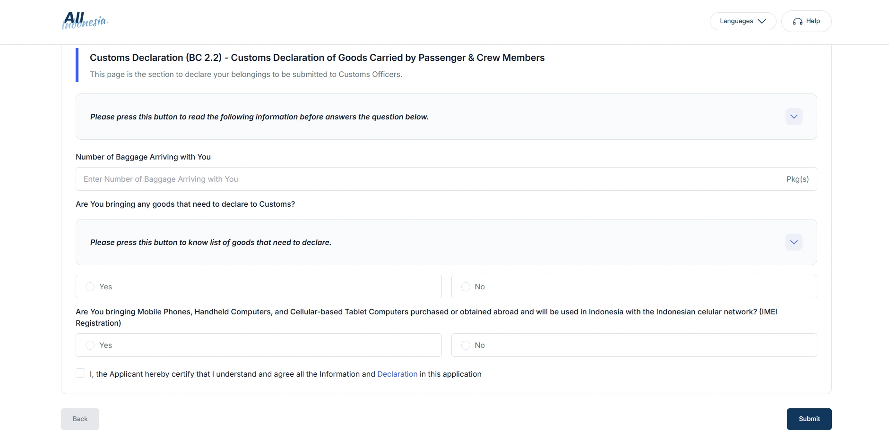Click the headset Help icon
Viewport: 889px width, 430px height.
pyautogui.click(x=798, y=21)
